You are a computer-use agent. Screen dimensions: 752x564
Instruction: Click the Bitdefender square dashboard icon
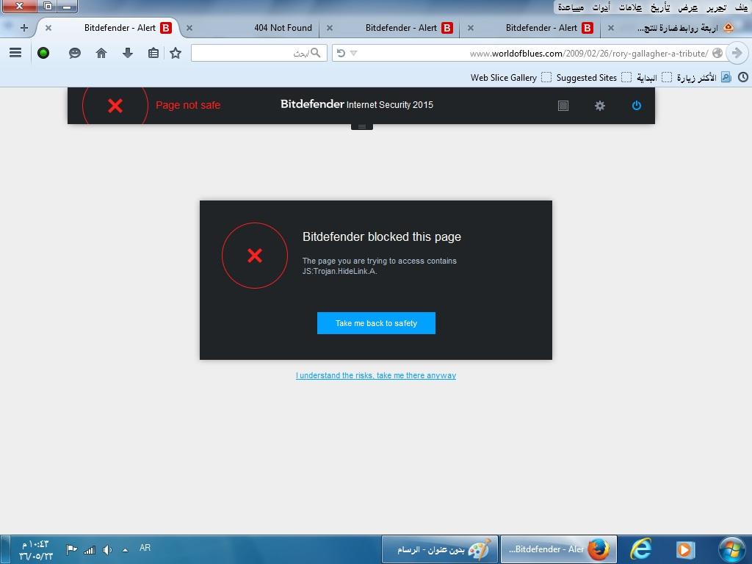tap(563, 106)
